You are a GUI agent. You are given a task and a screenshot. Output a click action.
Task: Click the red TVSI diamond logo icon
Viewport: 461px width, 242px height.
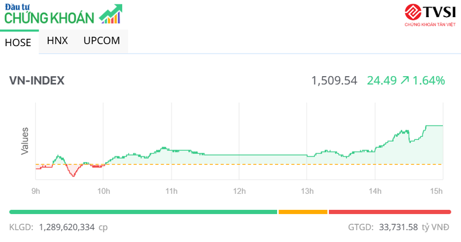(413, 12)
